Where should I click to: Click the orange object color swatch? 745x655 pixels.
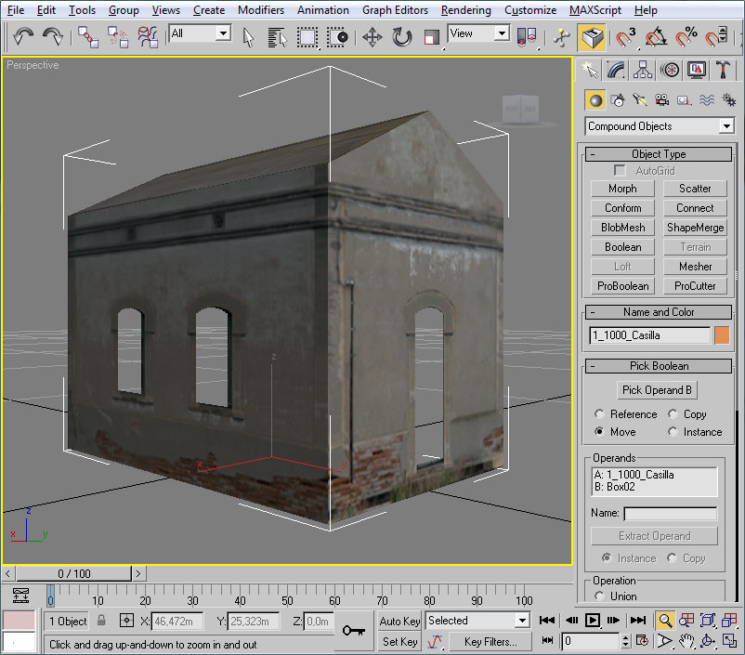722,335
